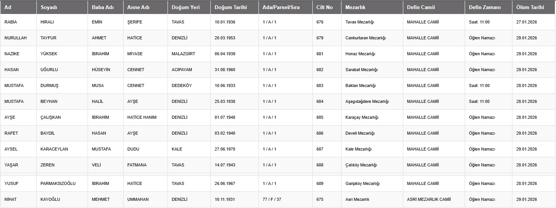This screenshot has width=556, height=208.
Task: Sort by the 'Soyadı' column header
Action: point(49,7)
